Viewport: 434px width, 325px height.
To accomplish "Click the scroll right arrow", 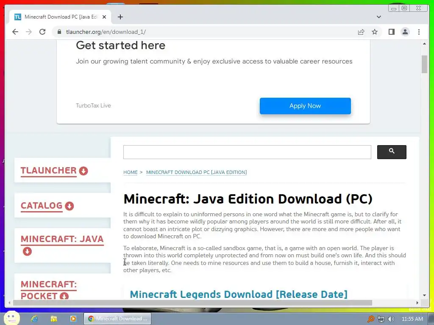I will [x=417, y=303].
